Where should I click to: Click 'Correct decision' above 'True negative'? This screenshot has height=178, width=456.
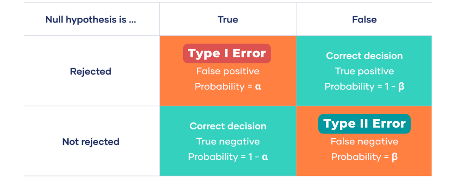click(228, 126)
